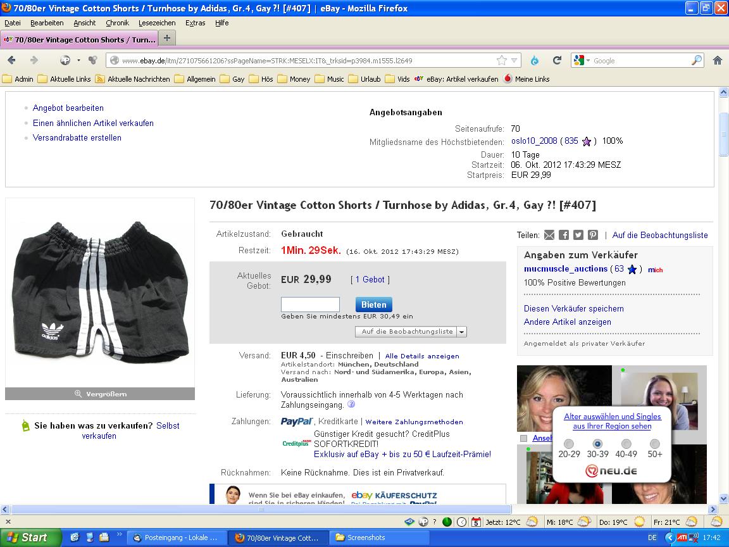
Task: Select the 50+ age radio button
Action: pos(655,444)
